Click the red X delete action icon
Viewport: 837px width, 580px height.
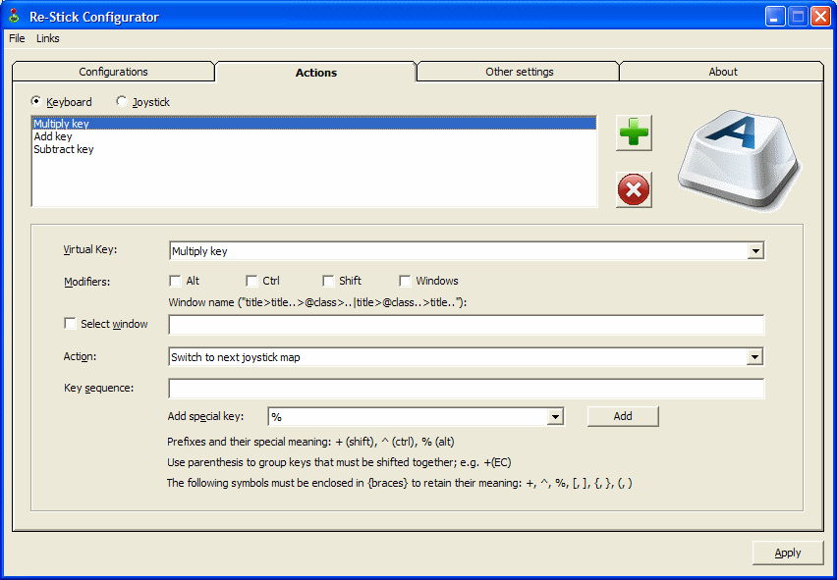[x=634, y=189]
